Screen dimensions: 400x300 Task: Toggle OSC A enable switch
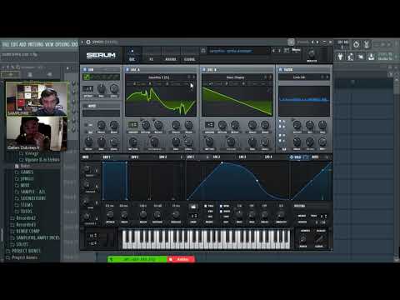(127, 69)
